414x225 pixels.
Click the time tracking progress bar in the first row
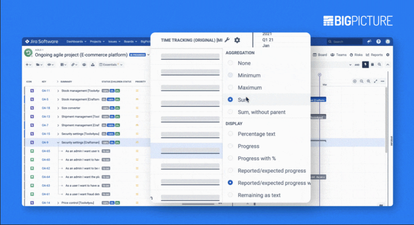tap(190, 56)
